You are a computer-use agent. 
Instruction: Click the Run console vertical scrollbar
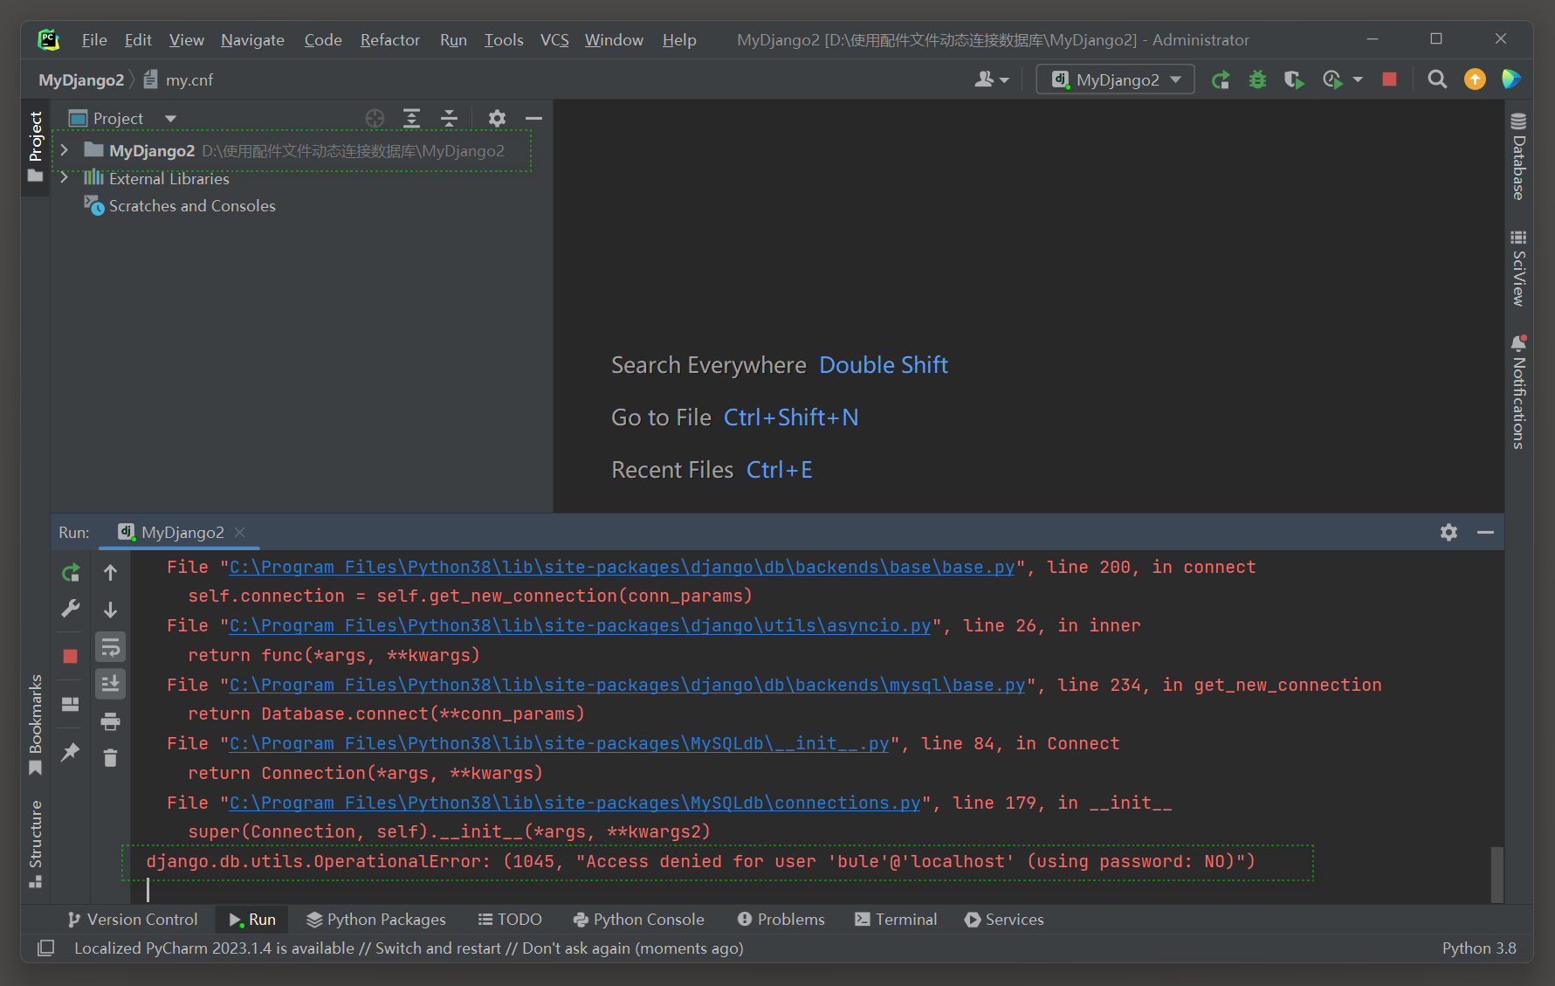click(x=1497, y=873)
